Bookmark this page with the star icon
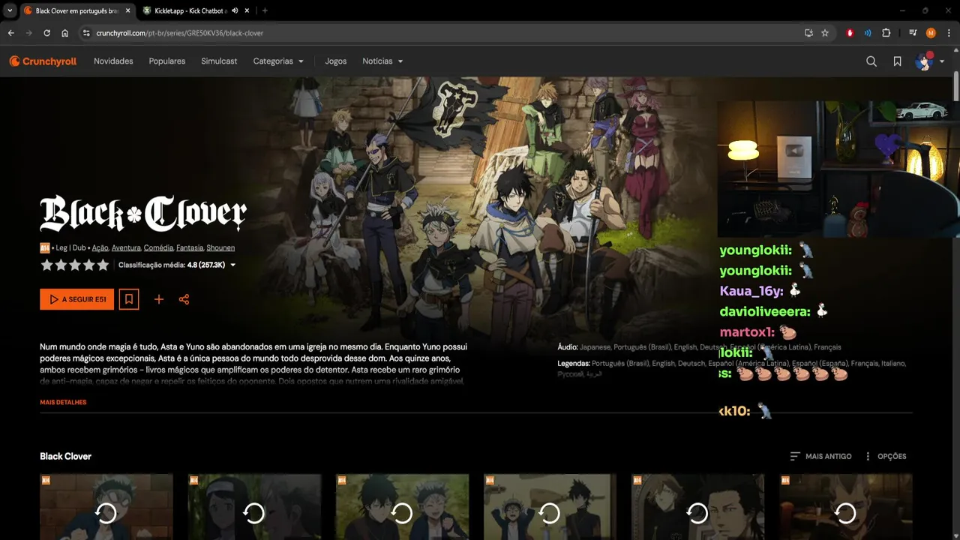960x540 pixels. 825,33
